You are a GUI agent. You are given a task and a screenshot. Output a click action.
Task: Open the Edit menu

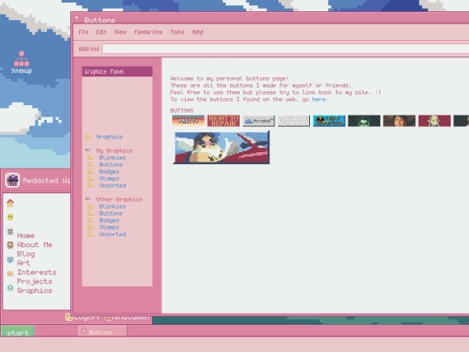101,32
